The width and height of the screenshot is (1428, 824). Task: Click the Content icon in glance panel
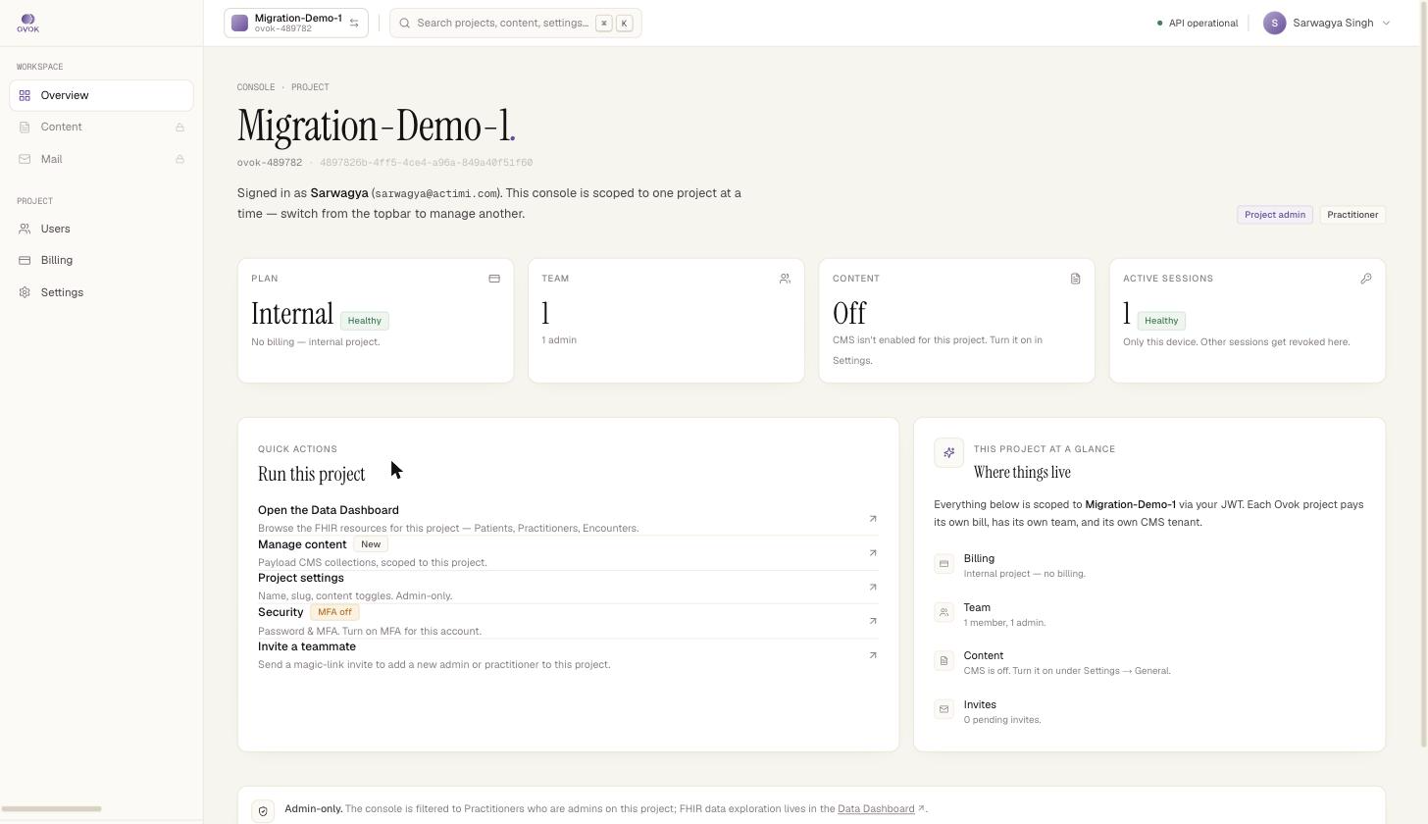tap(943, 660)
